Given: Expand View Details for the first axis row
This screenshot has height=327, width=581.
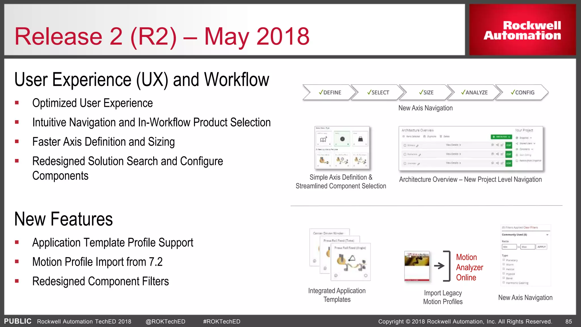Looking at the screenshot, I should [x=453, y=145].
